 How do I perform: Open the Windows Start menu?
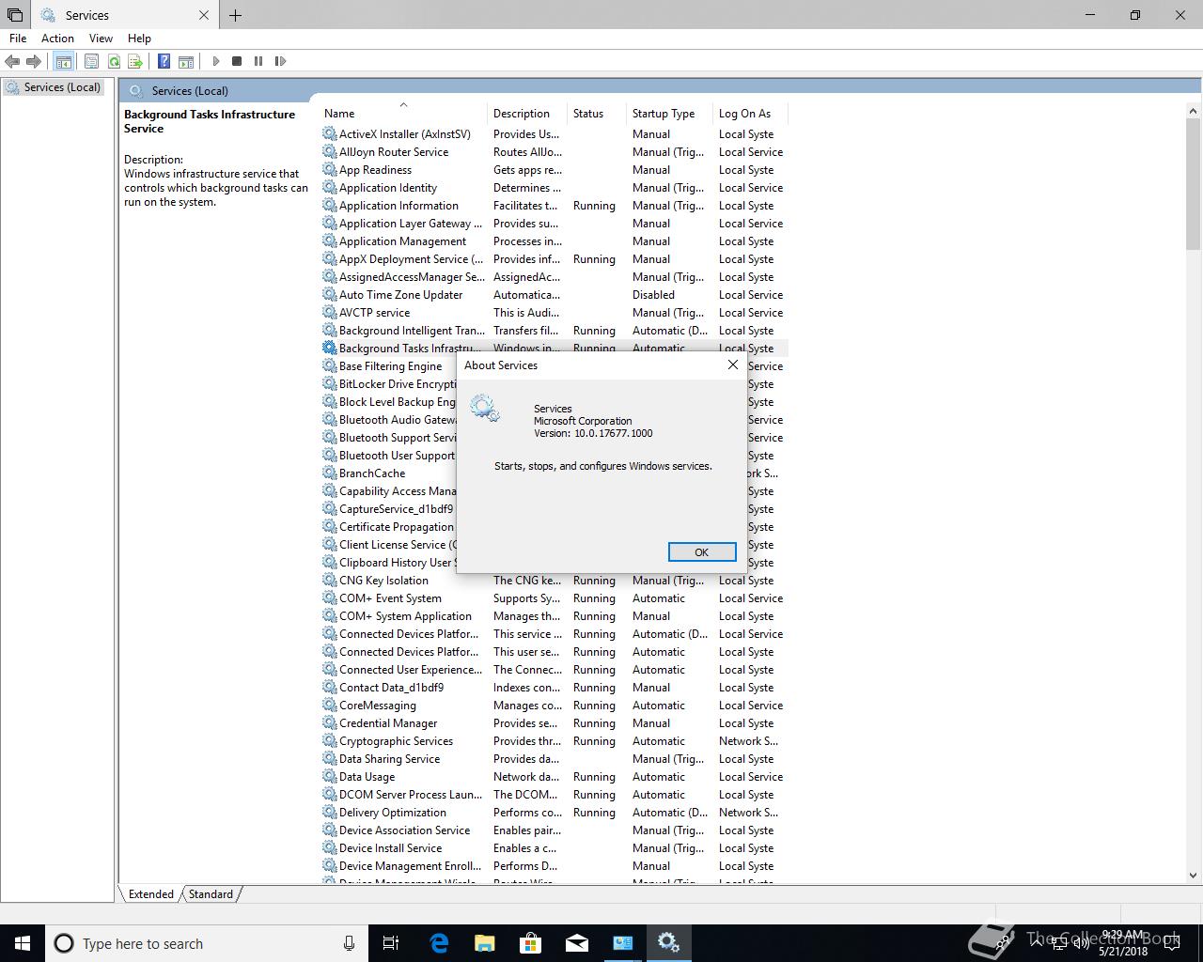pos(23,943)
